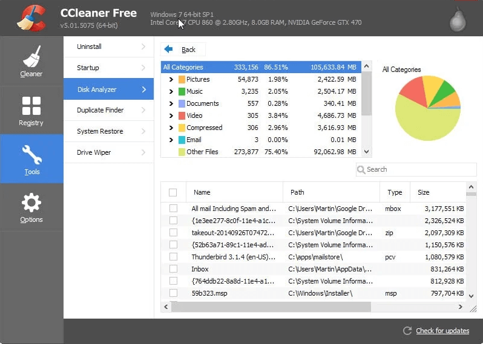Go back with the Back button
The image size is (483, 344).
[x=183, y=49]
